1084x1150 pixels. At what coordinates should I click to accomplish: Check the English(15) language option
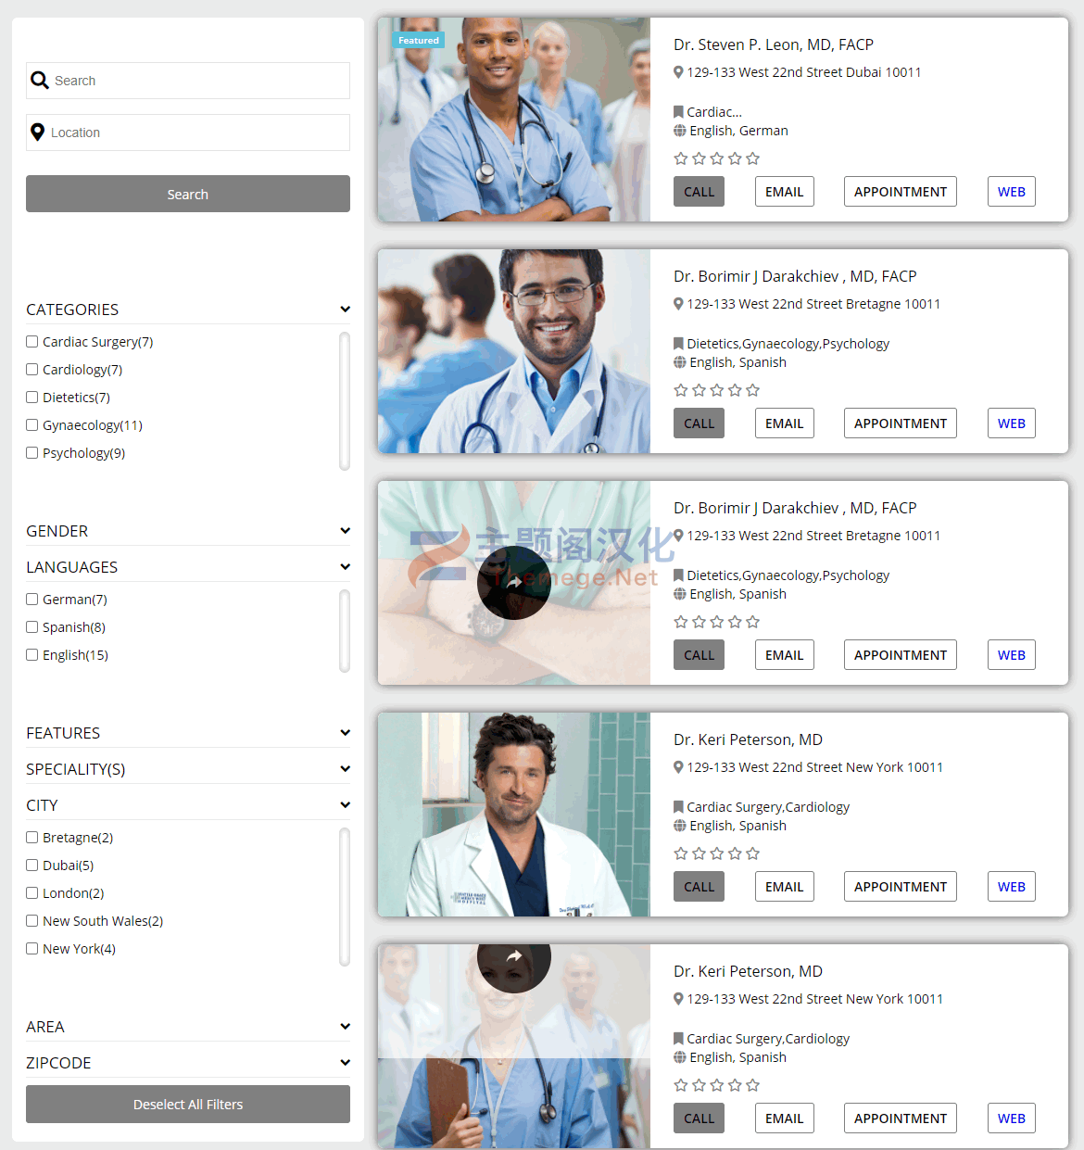click(x=32, y=655)
